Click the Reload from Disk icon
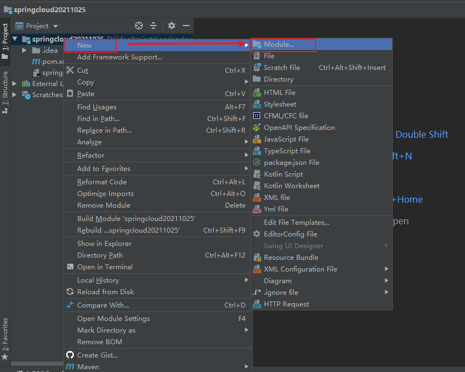The width and height of the screenshot is (465, 372). click(70, 291)
